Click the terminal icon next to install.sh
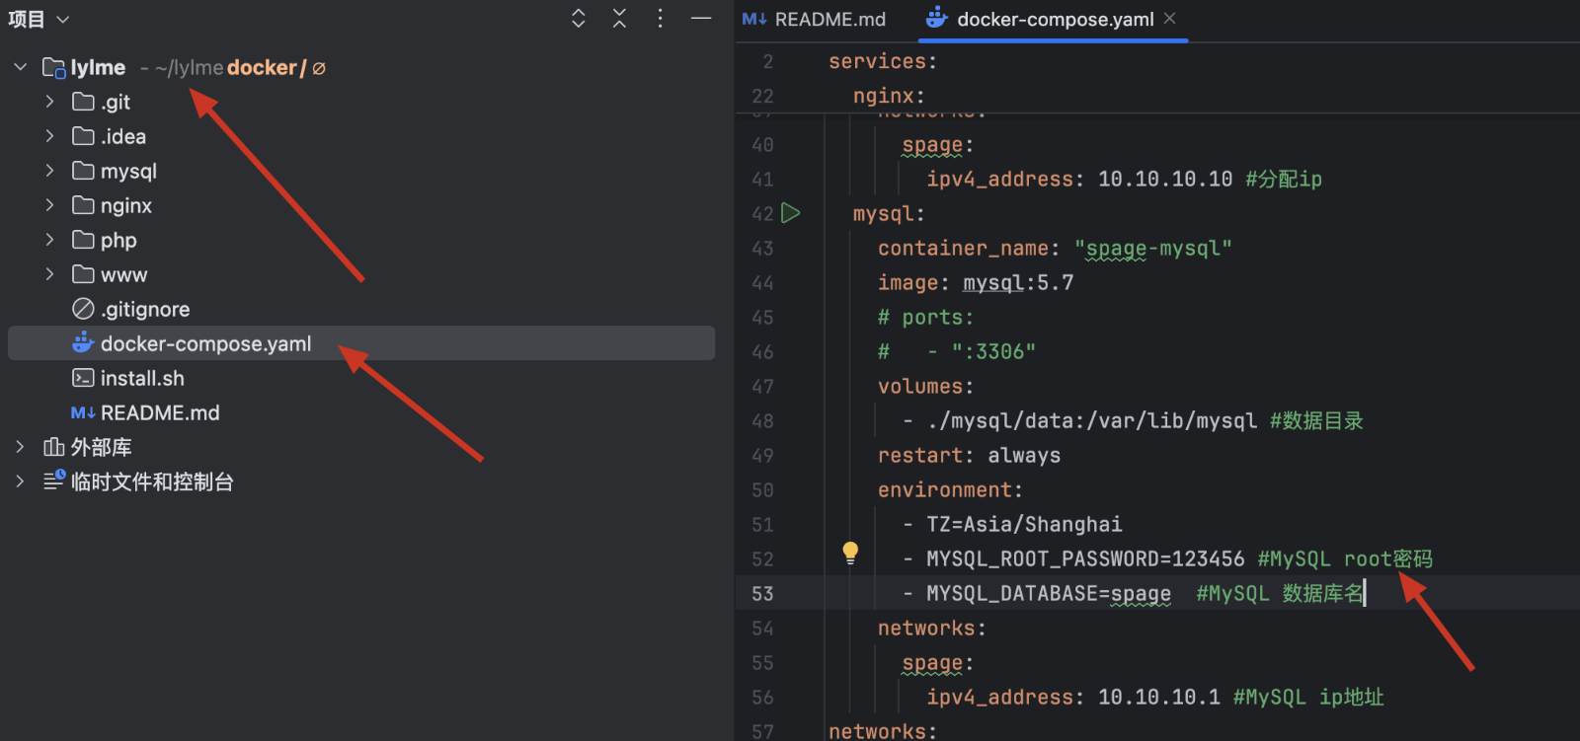Viewport: 1580px width, 741px height. point(83,378)
